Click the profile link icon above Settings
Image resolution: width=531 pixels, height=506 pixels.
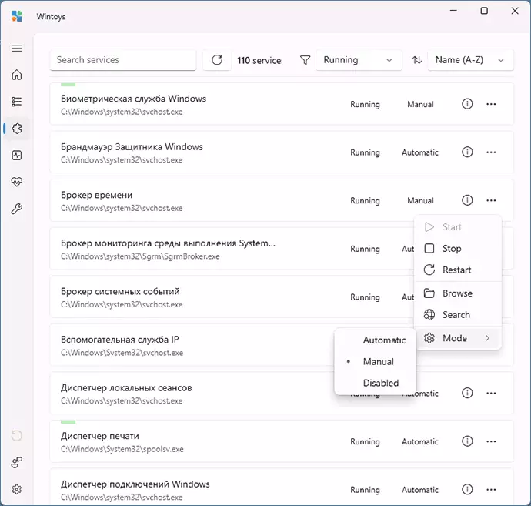pyautogui.click(x=17, y=462)
